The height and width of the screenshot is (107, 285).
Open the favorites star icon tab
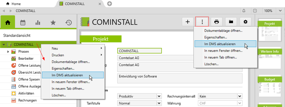[x=53, y=22]
